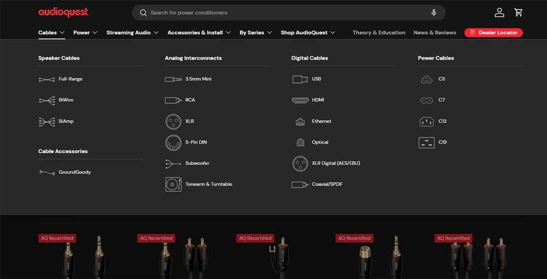Open the Speaker Cables heading link

(x=59, y=58)
